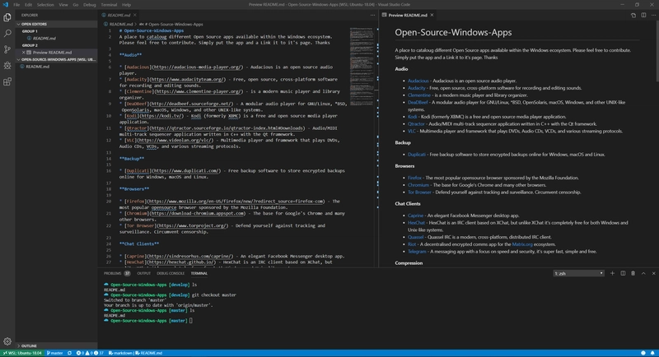Follow the Duplicati link in preview
This screenshot has height=357, width=659.
coord(417,155)
